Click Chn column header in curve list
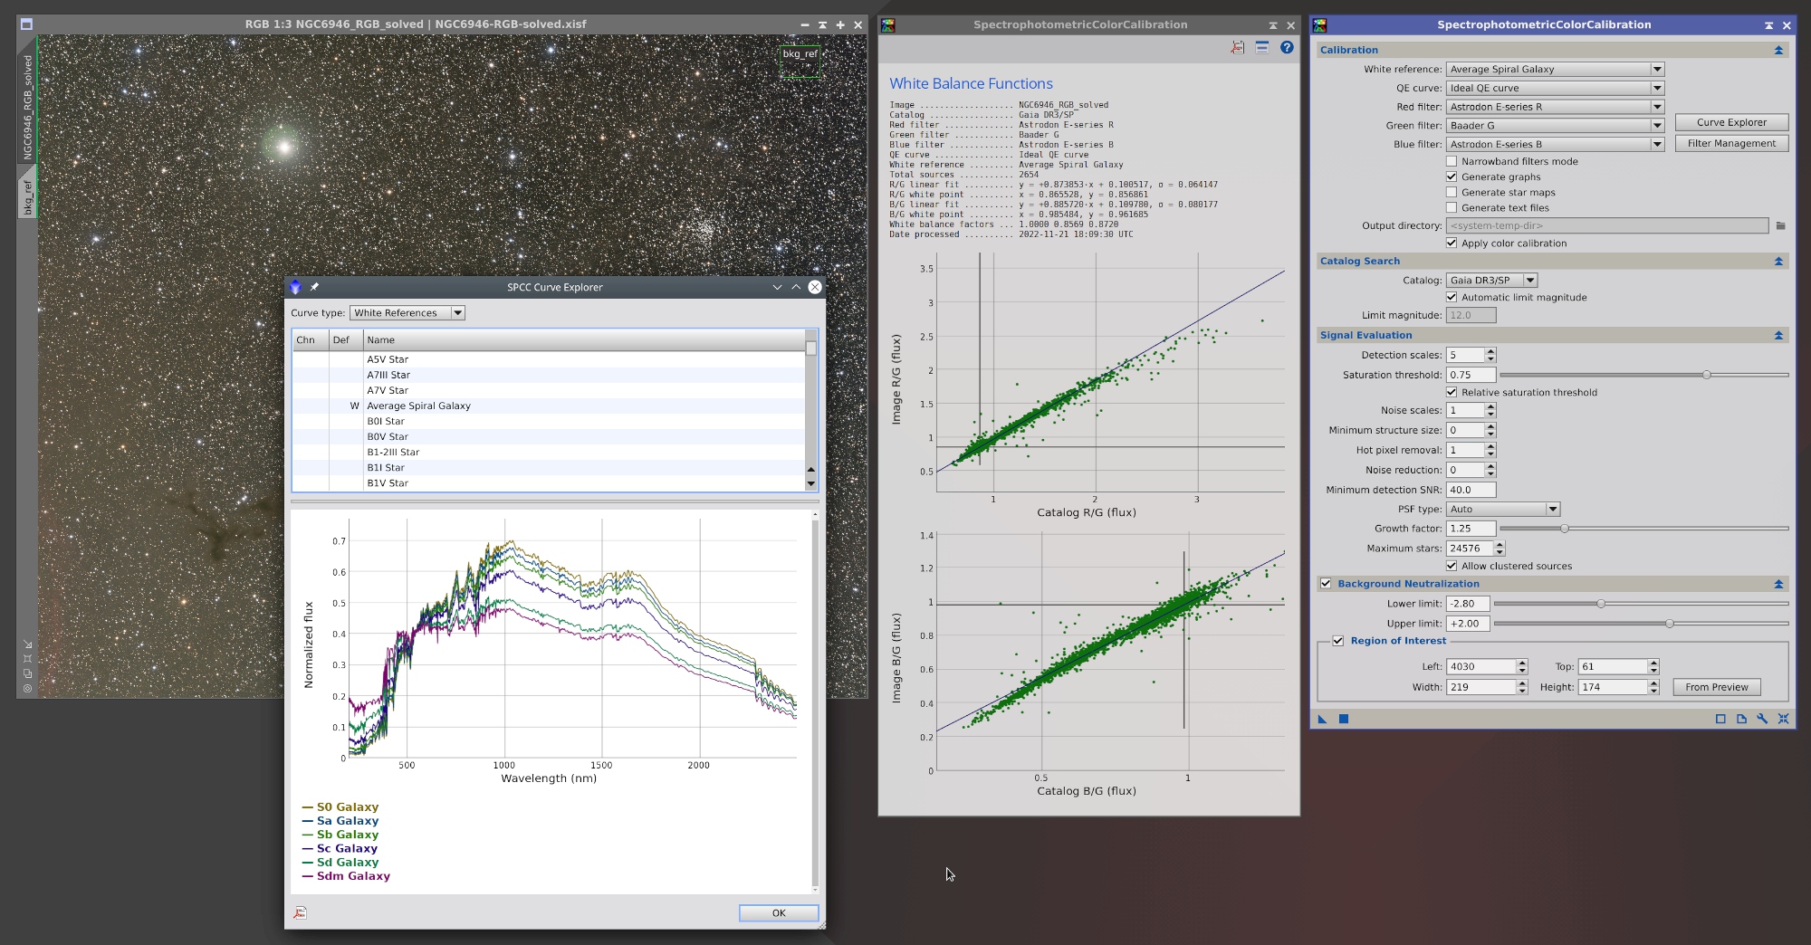 (x=311, y=339)
